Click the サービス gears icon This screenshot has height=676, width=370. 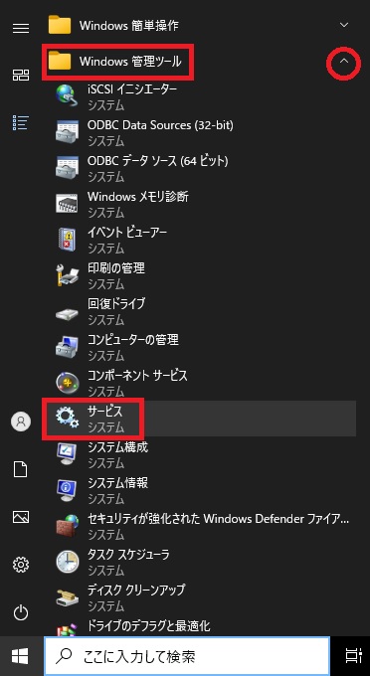68,418
